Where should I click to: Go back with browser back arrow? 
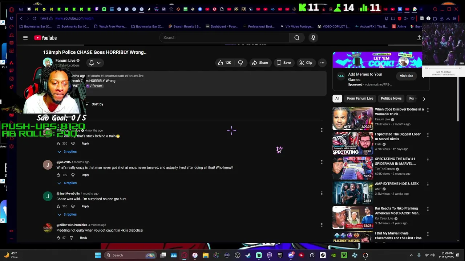(21, 18)
